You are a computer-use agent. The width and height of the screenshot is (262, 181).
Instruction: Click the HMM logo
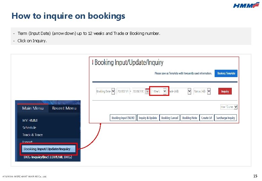tap(246, 5)
